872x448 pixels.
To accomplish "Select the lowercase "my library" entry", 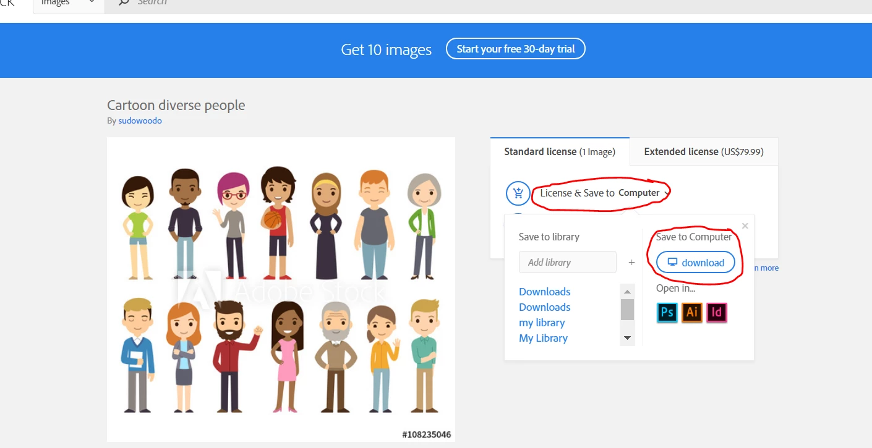I will click(542, 323).
